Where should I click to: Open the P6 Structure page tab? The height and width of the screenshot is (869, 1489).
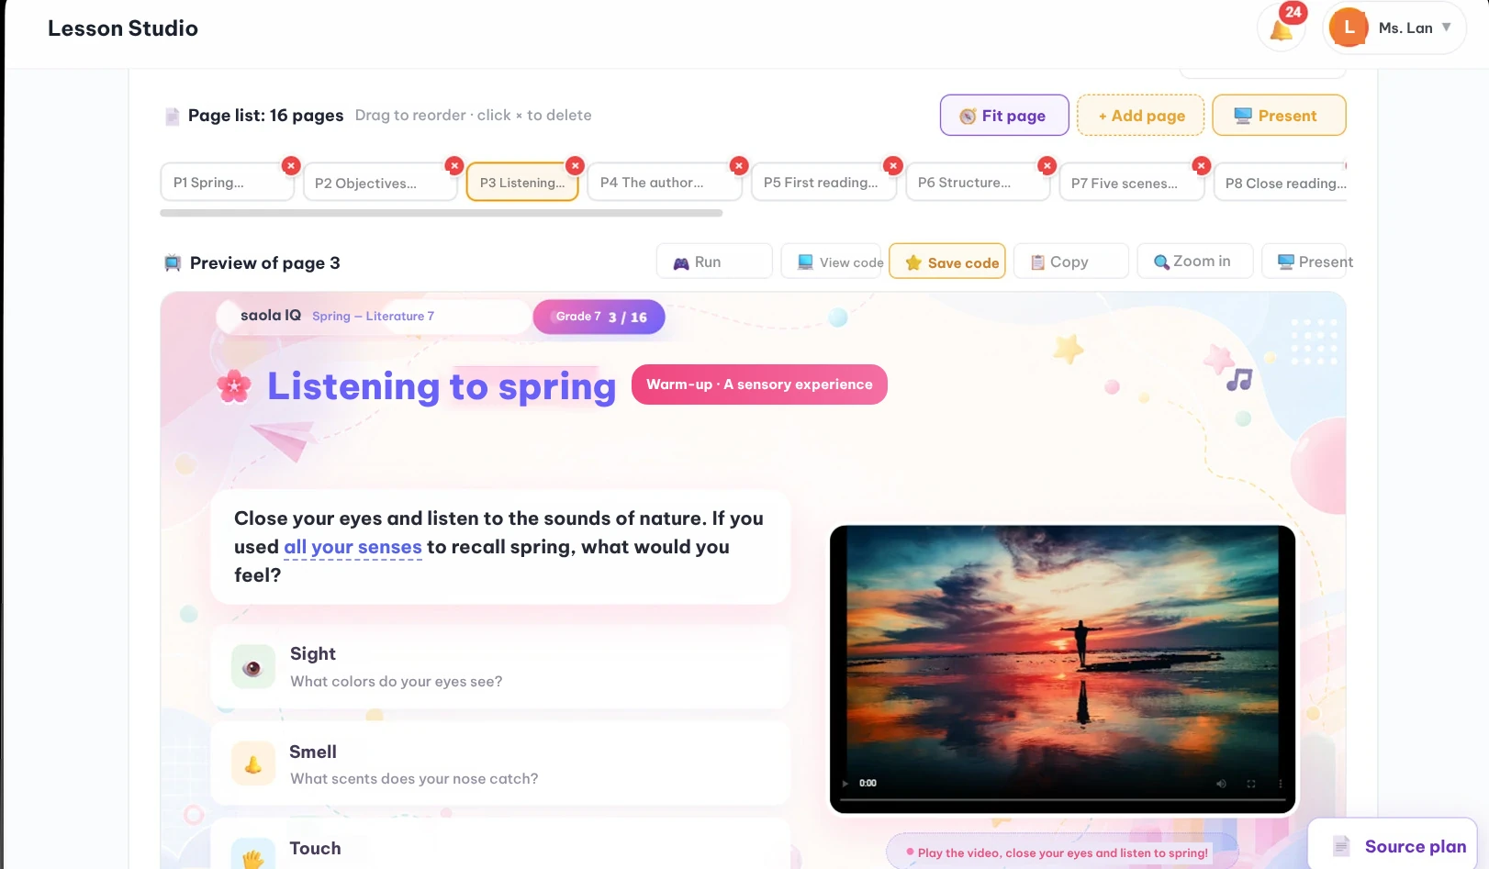click(x=978, y=183)
